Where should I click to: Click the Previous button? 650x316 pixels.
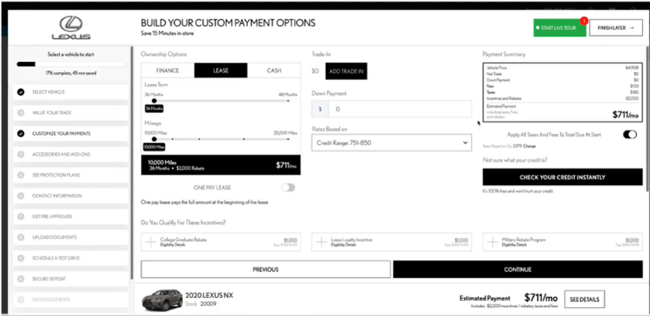(x=265, y=270)
